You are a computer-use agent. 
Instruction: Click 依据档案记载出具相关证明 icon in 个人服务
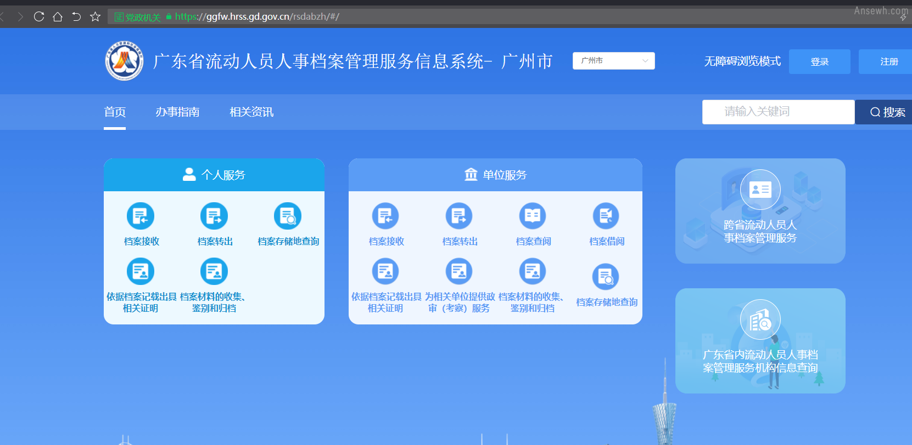pyautogui.click(x=141, y=271)
